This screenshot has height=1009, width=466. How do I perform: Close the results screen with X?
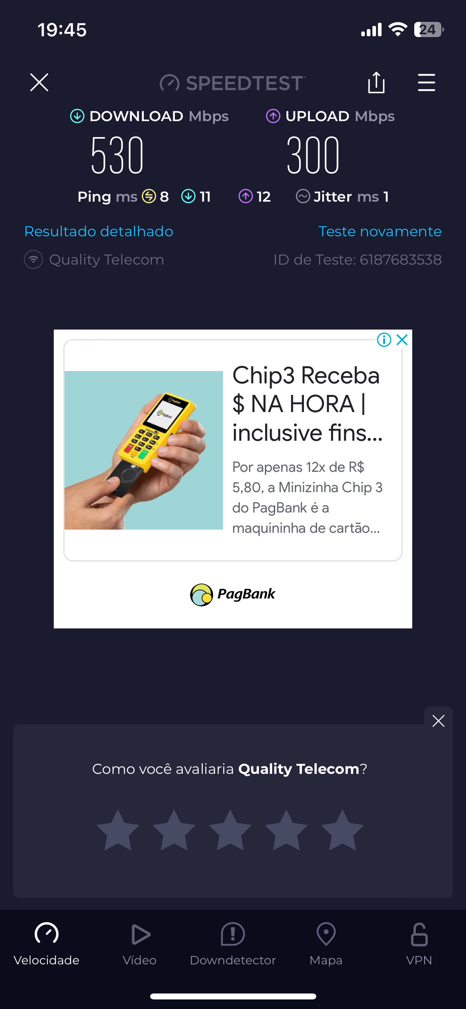pos(39,82)
